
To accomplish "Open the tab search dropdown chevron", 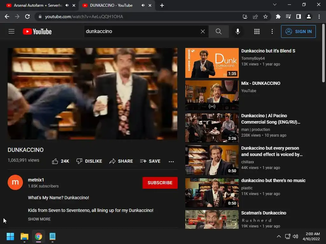I will [x=275, y=4].
